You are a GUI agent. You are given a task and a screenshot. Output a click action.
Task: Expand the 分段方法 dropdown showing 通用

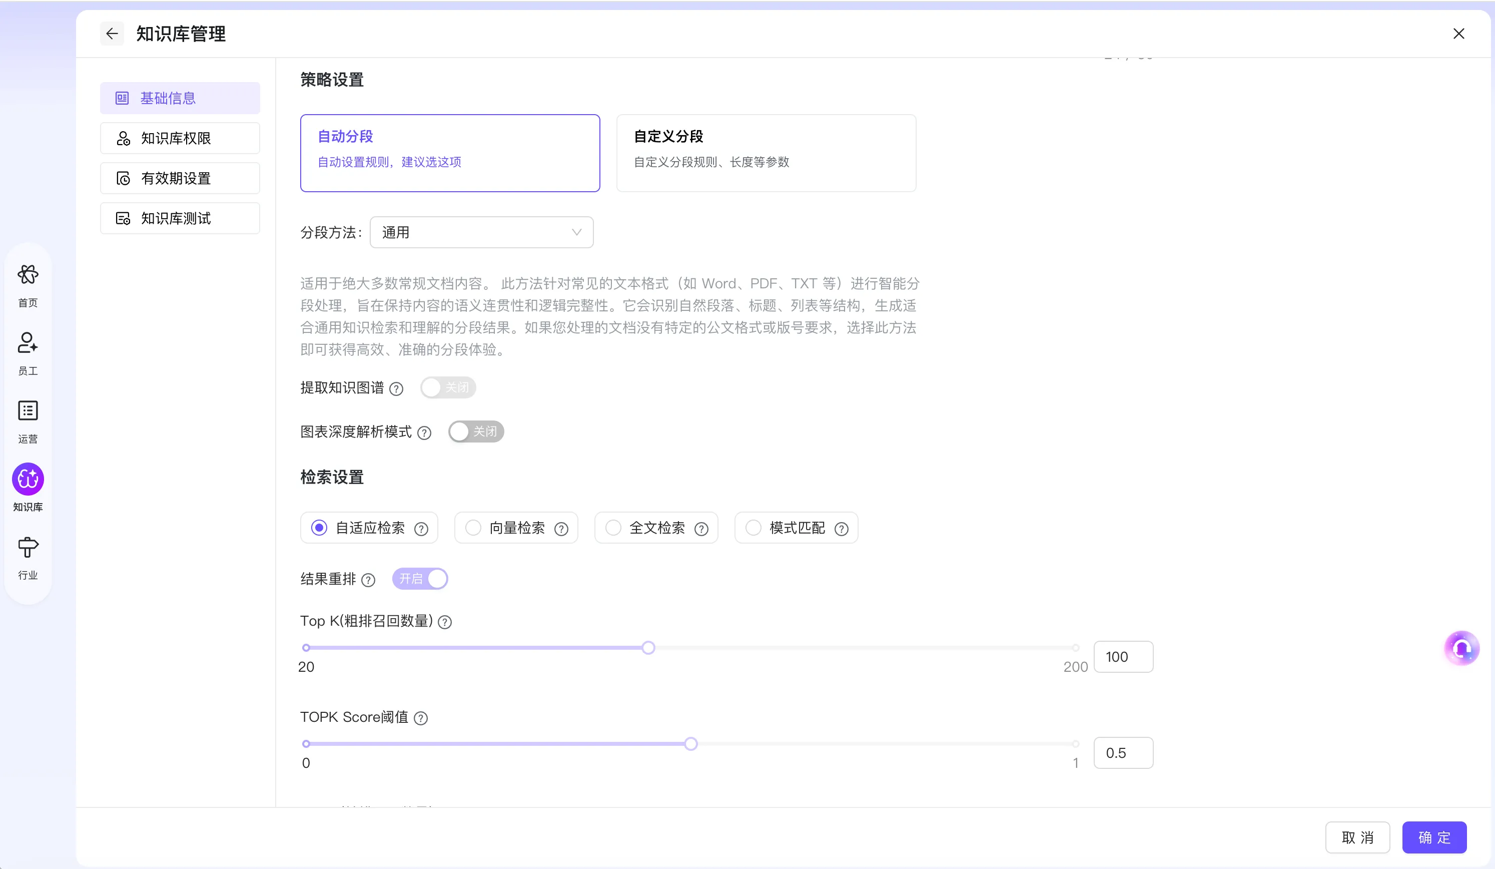point(482,232)
